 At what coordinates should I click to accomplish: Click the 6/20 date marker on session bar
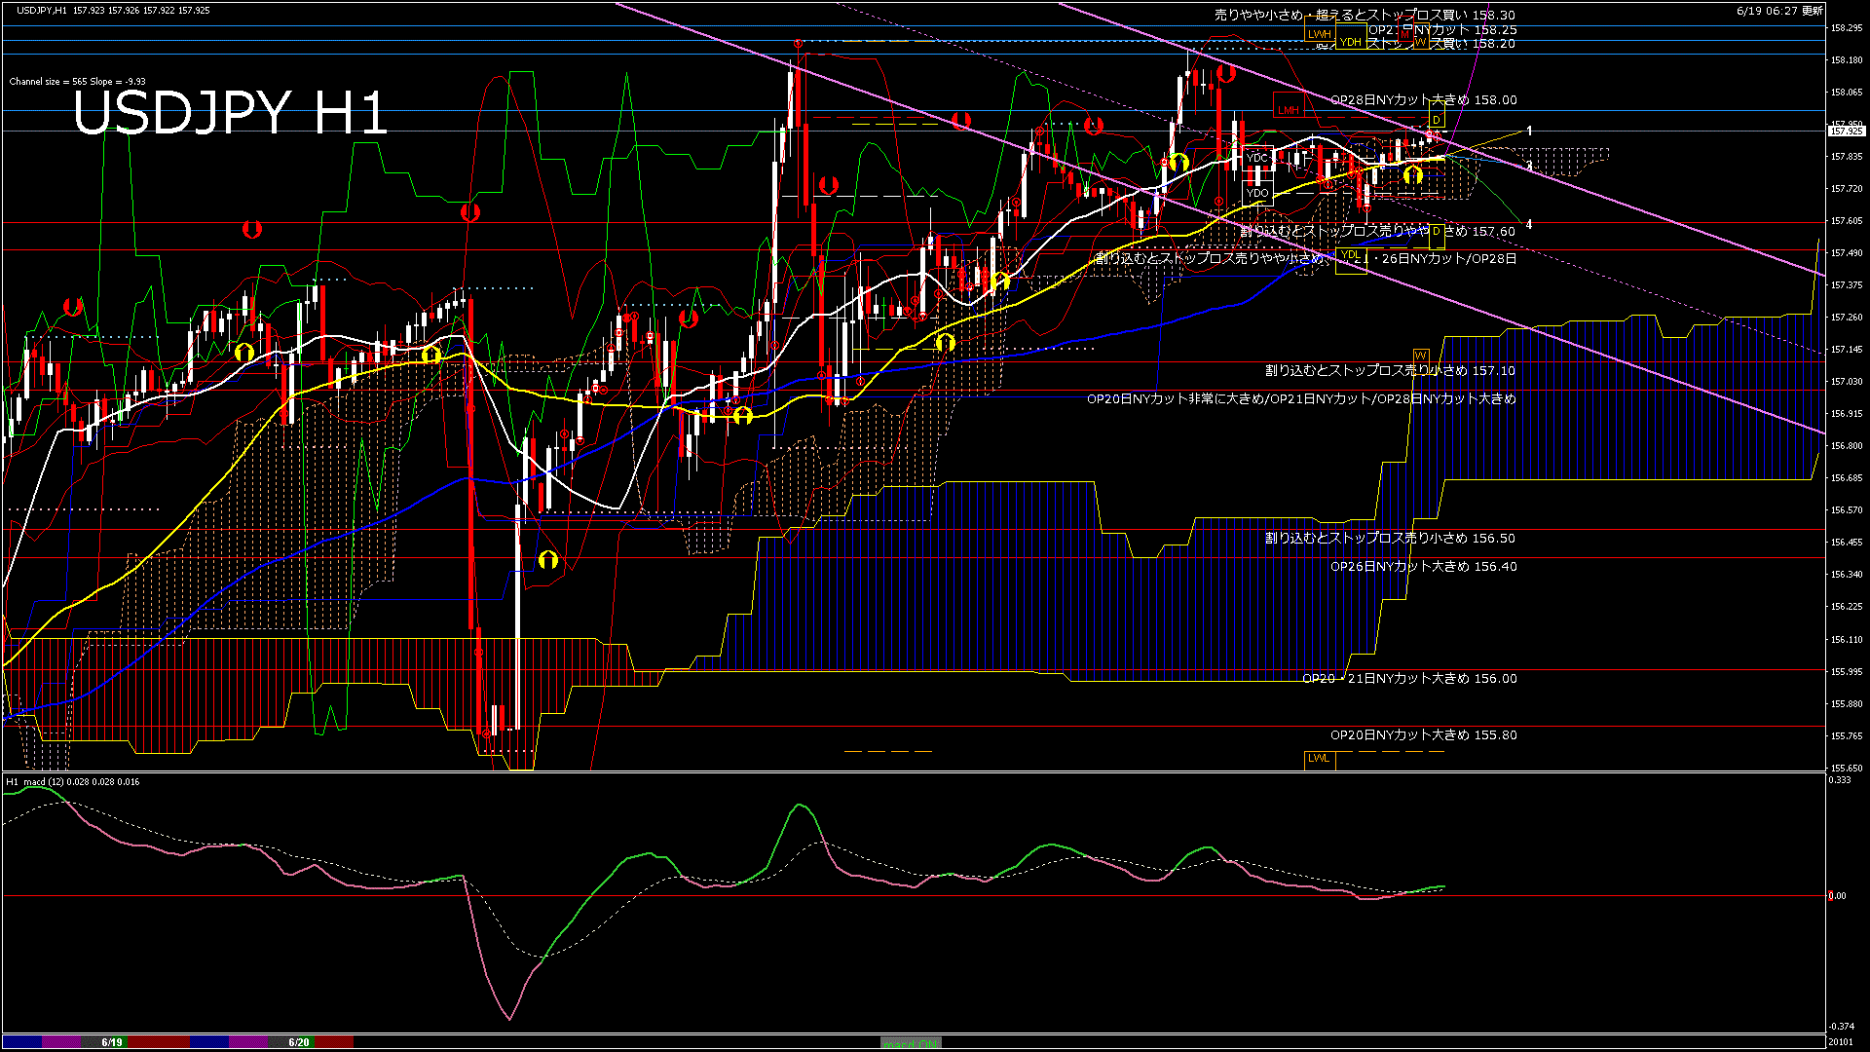click(299, 1042)
